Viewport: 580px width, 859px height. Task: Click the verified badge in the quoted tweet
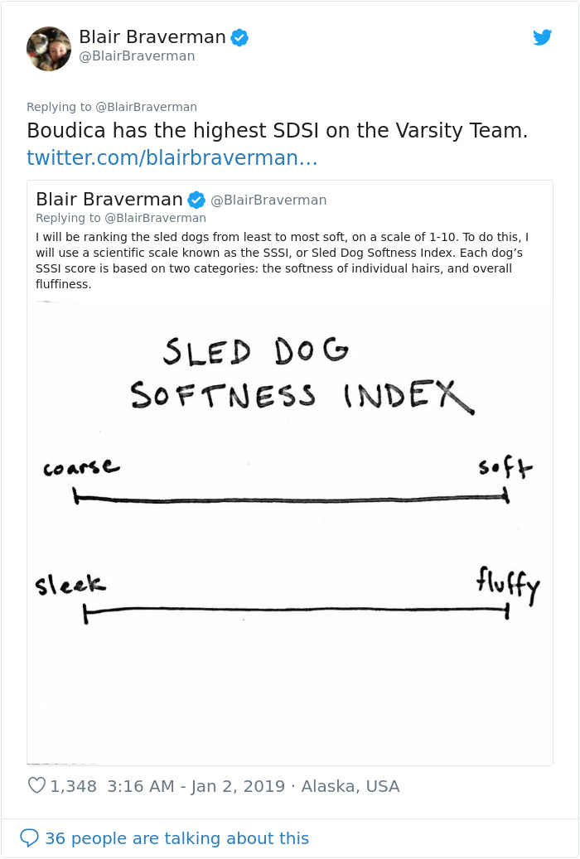click(196, 199)
